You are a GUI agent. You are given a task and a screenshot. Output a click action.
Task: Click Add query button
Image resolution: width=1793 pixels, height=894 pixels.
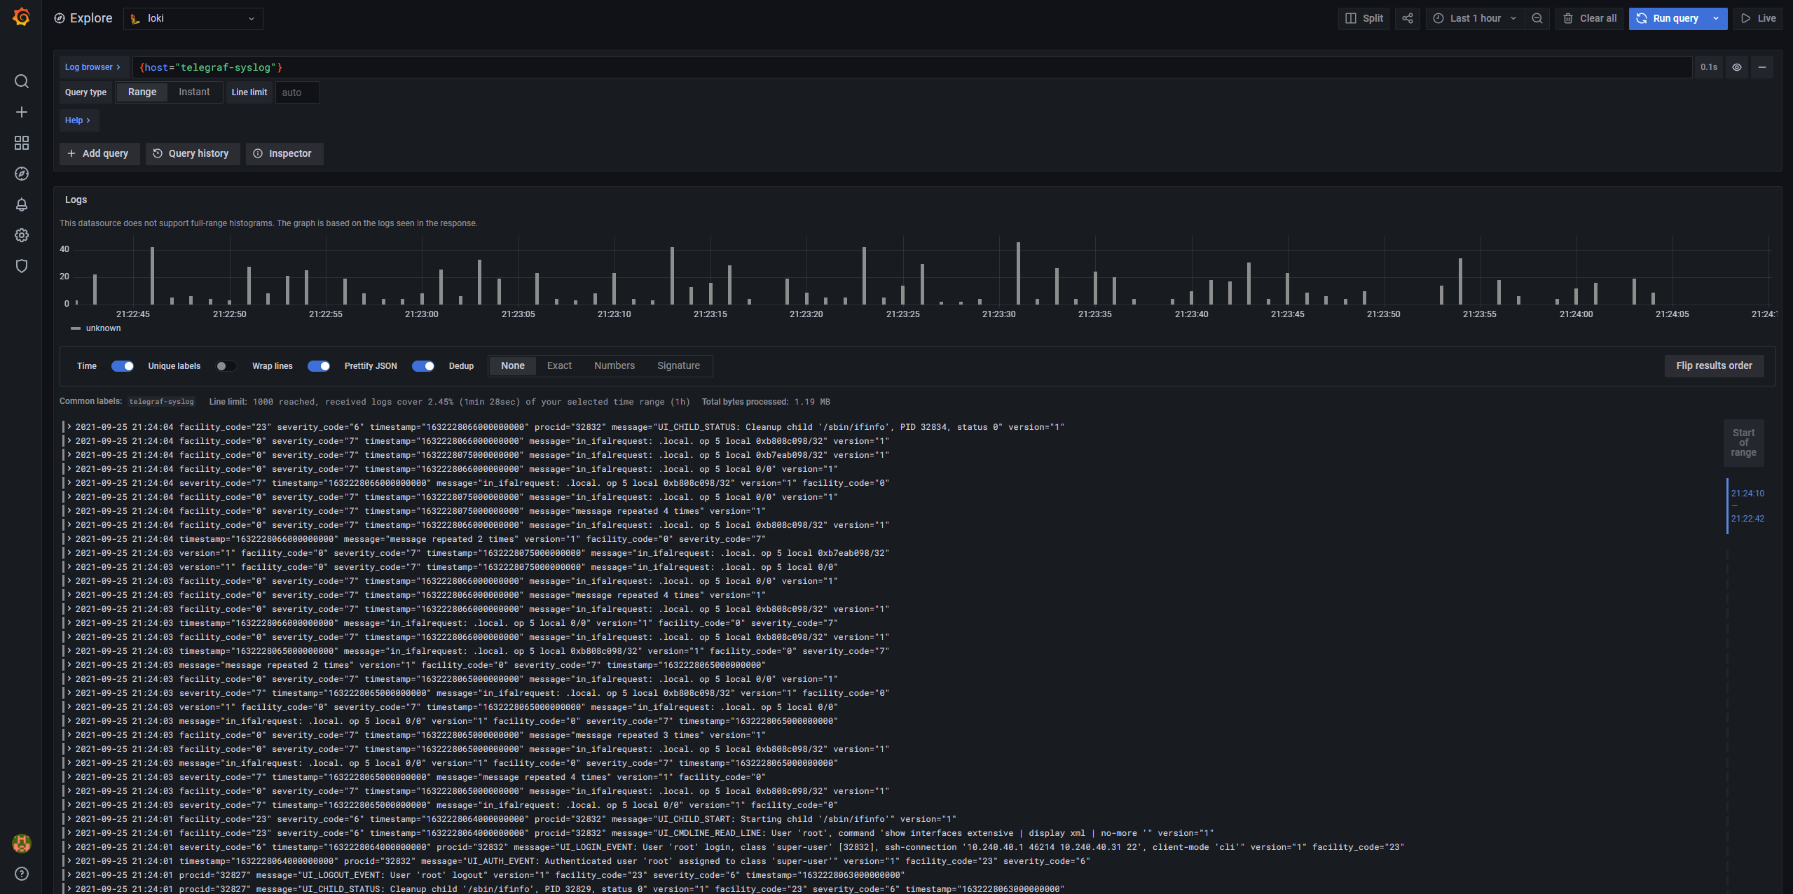pyautogui.click(x=99, y=153)
